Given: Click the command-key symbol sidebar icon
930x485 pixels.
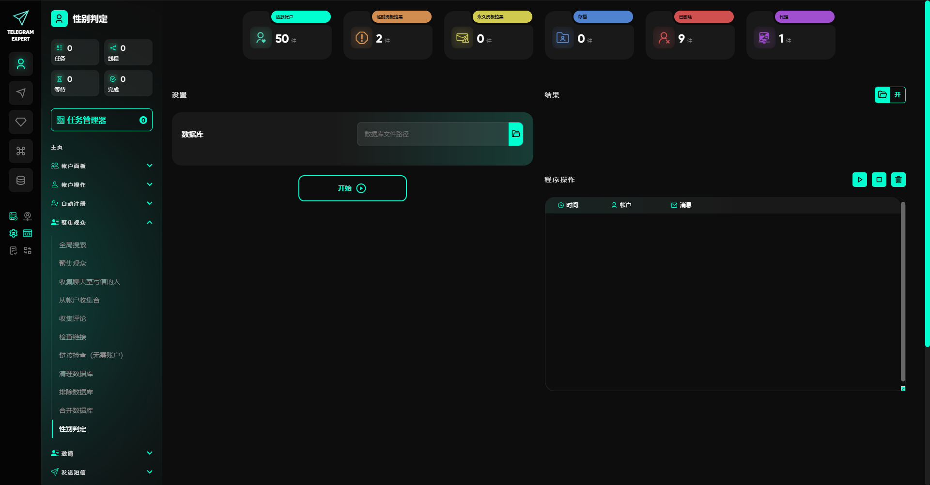Looking at the screenshot, I should click(21, 151).
